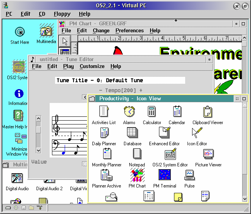The width and height of the screenshot is (251, 214).
Task: Open the Minimized Window Viewer icon
Action: point(21,138)
